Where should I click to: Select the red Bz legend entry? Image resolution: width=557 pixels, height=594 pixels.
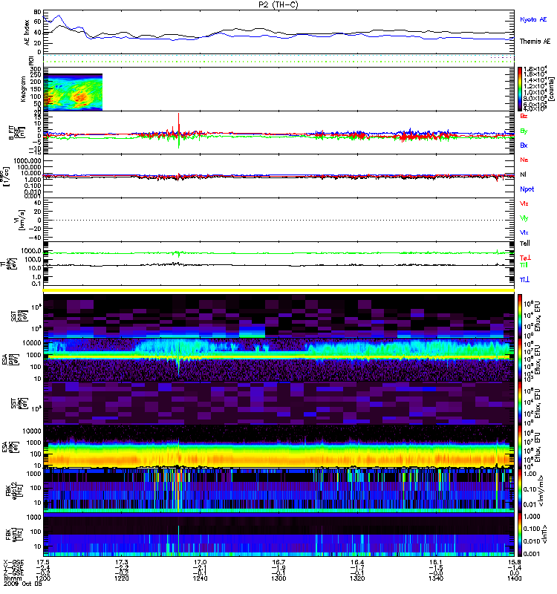pos(524,117)
